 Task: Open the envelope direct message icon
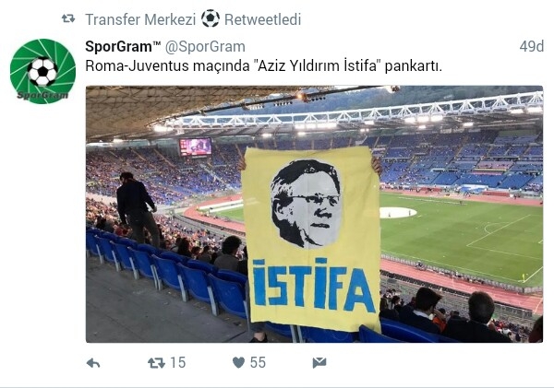pyautogui.click(x=319, y=362)
